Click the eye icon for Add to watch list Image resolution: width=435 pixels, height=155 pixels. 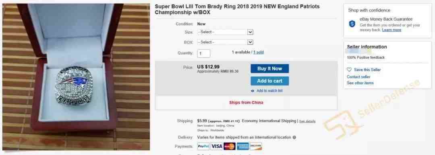coord(253,91)
